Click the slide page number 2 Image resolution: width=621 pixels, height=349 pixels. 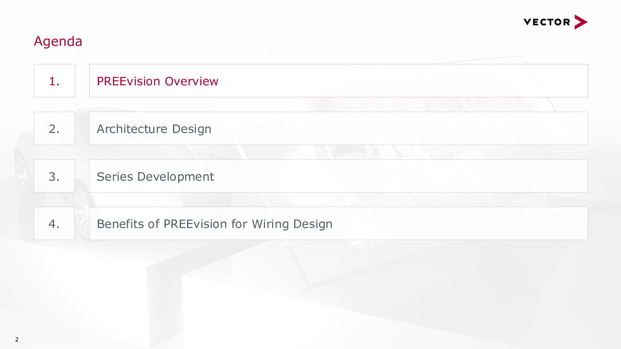[17, 339]
